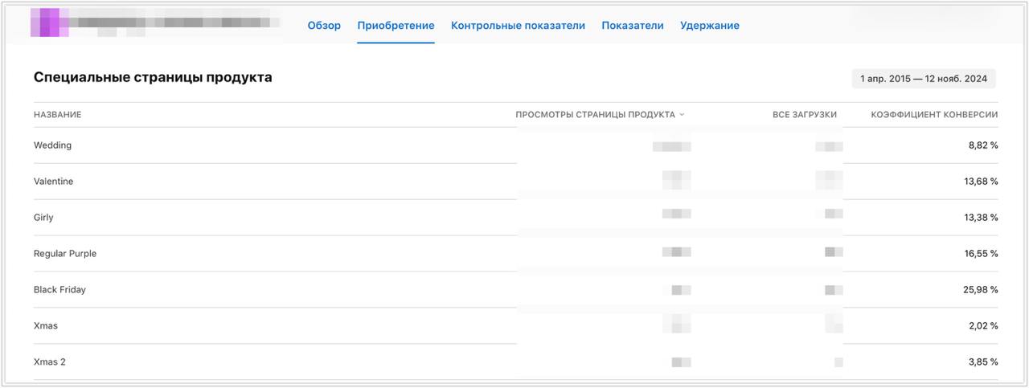Click the Xmas 2 product page row

click(x=50, y=362)
